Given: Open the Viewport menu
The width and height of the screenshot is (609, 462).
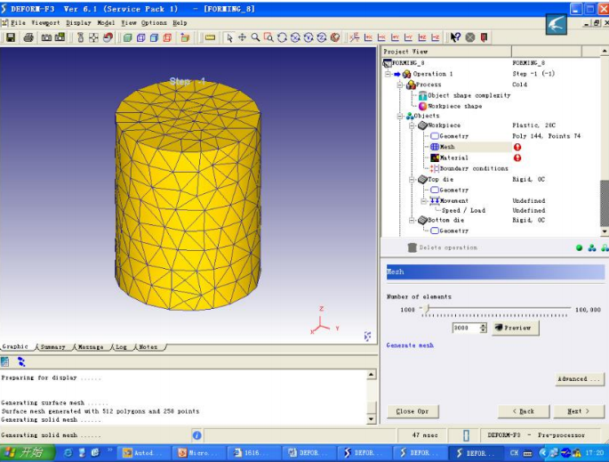Looking at the screenshot, I should coord(45,23).
